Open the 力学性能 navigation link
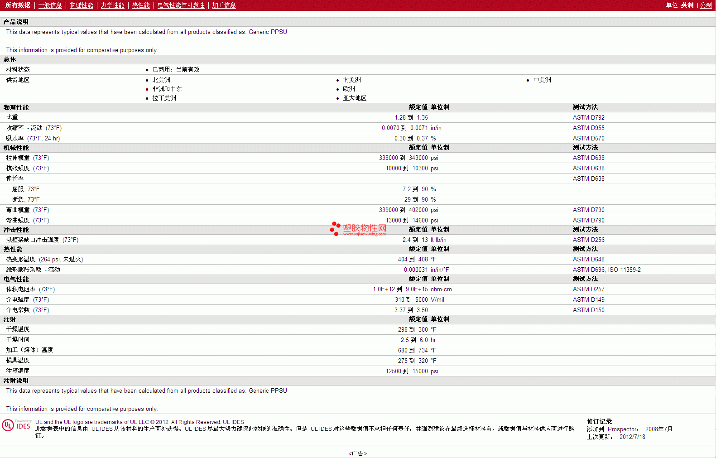The height and width of the screenshot is (458, 716). coord(112,5)
